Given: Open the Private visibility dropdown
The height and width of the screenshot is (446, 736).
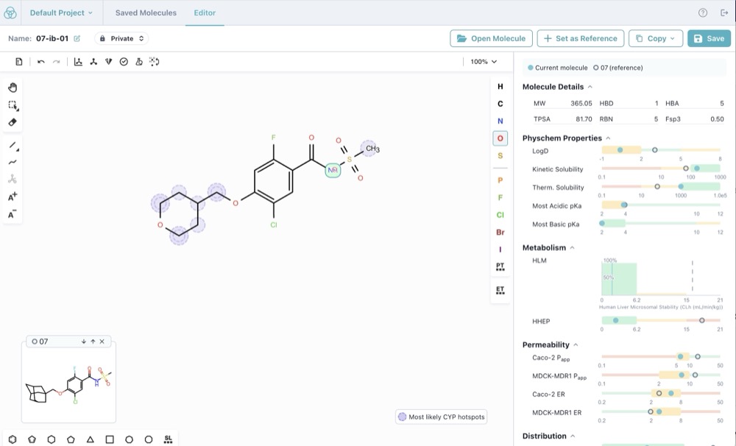Looking at the screenshot, I should coord(121,38).
